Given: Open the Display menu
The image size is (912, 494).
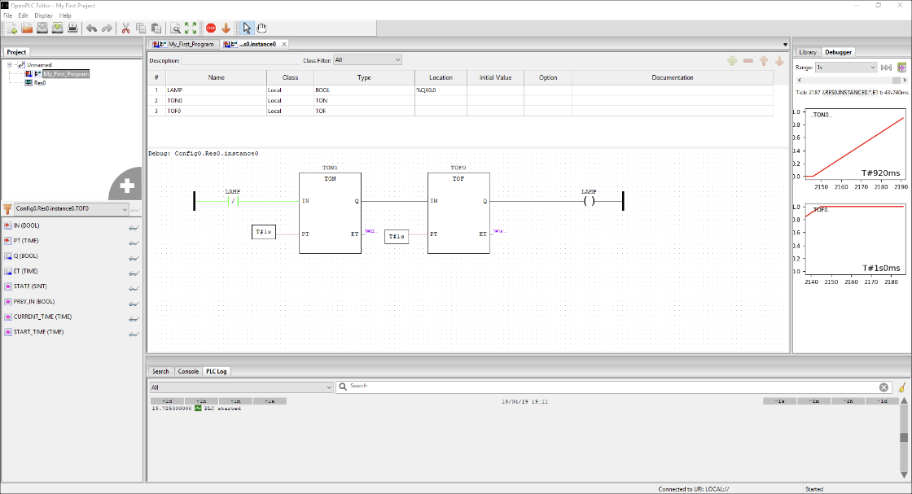Looking at the screenshot, I should click(43, 15).
